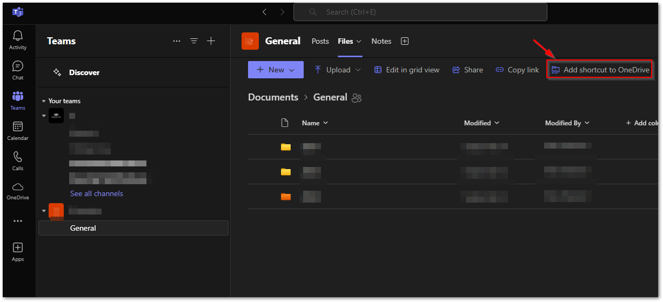The height and width of the screenshot is (302, 663).
Task: Switch to the Notes tab
Action: (x=381, y=41)
